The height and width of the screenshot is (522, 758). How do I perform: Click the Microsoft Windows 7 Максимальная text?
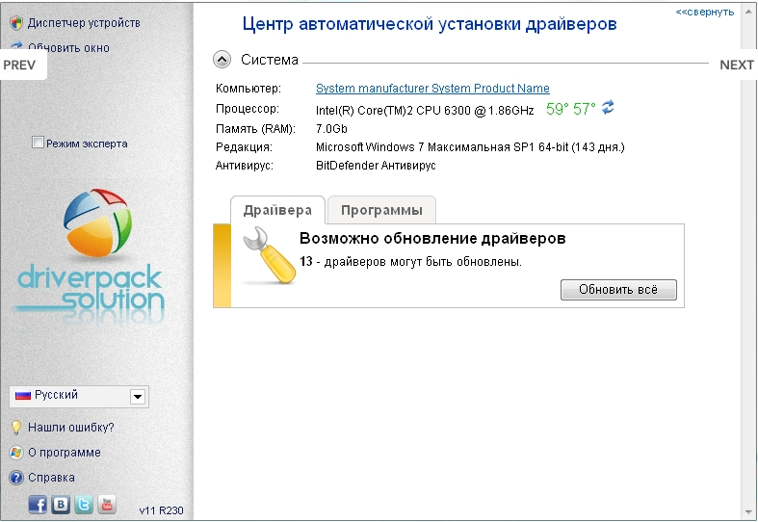(x=470, y=147)
